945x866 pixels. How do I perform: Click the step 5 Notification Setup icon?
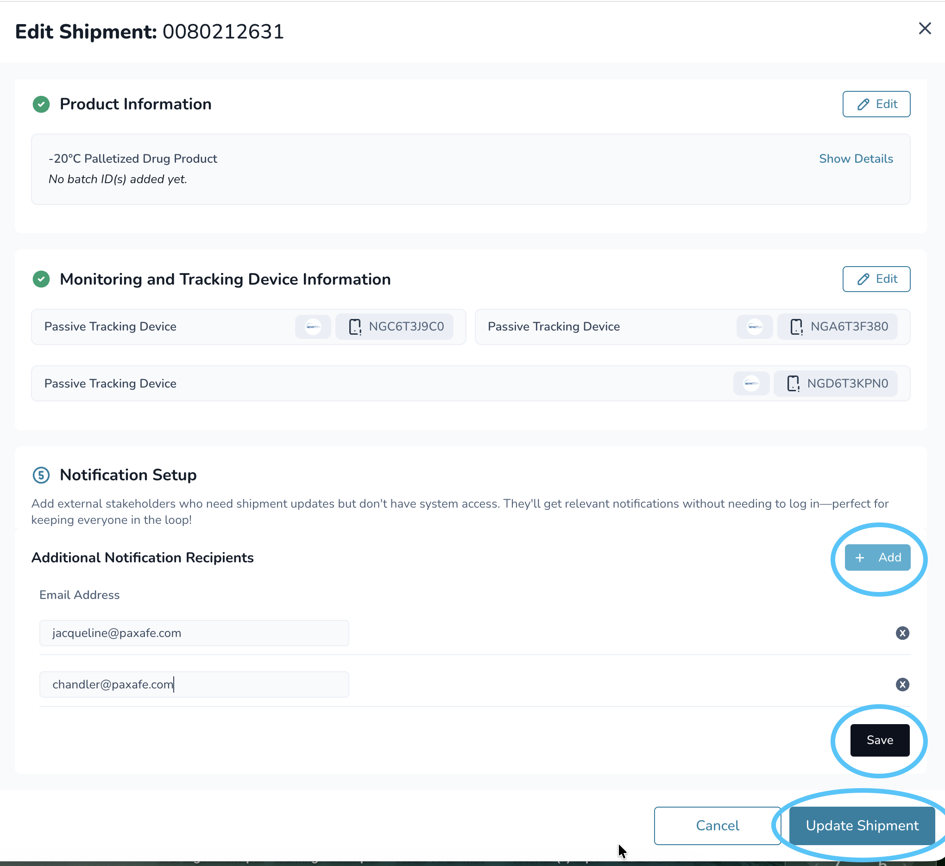point(41,475)
